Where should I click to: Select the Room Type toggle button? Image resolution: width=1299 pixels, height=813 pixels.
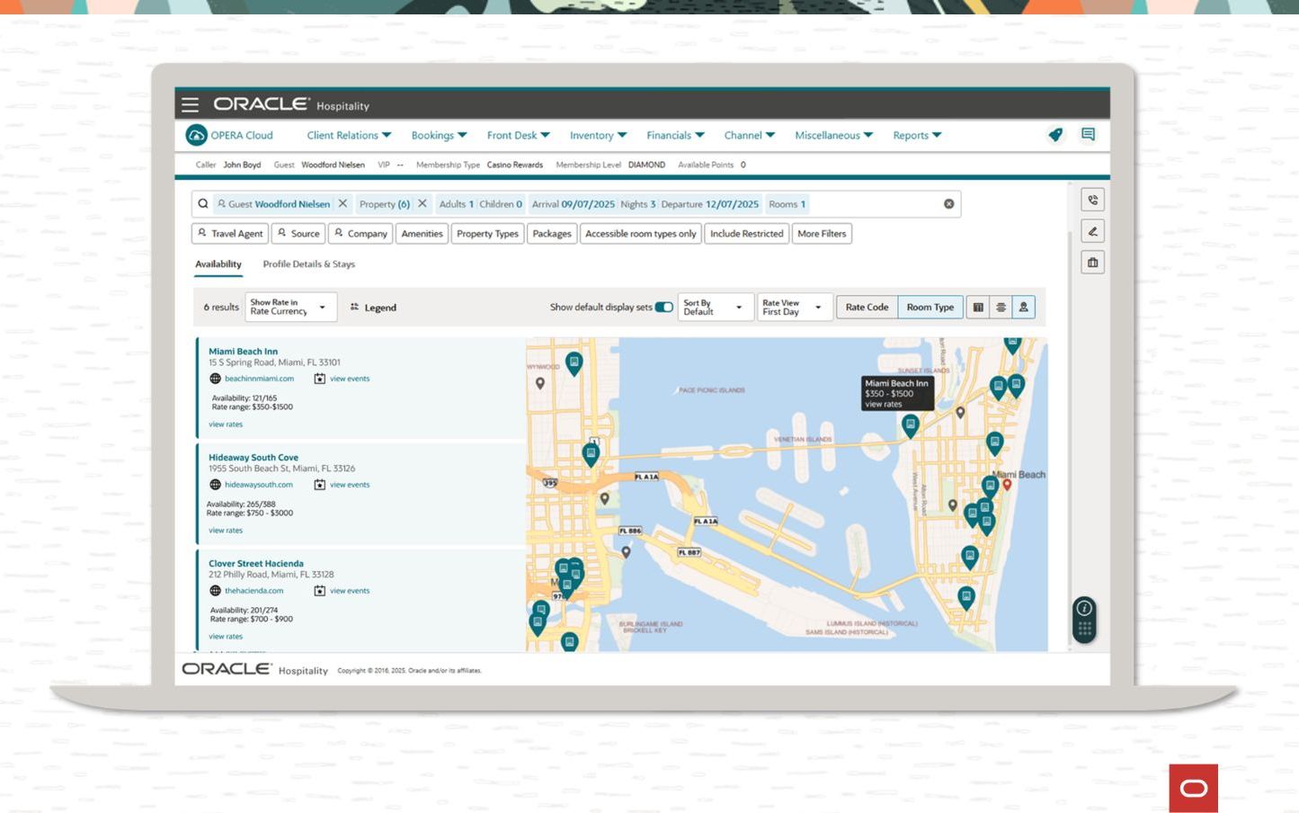(930, 308)
